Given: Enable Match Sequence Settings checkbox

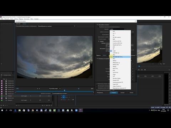Looking at the screenshot, I should pyautogui.click(x=98, y=27).
